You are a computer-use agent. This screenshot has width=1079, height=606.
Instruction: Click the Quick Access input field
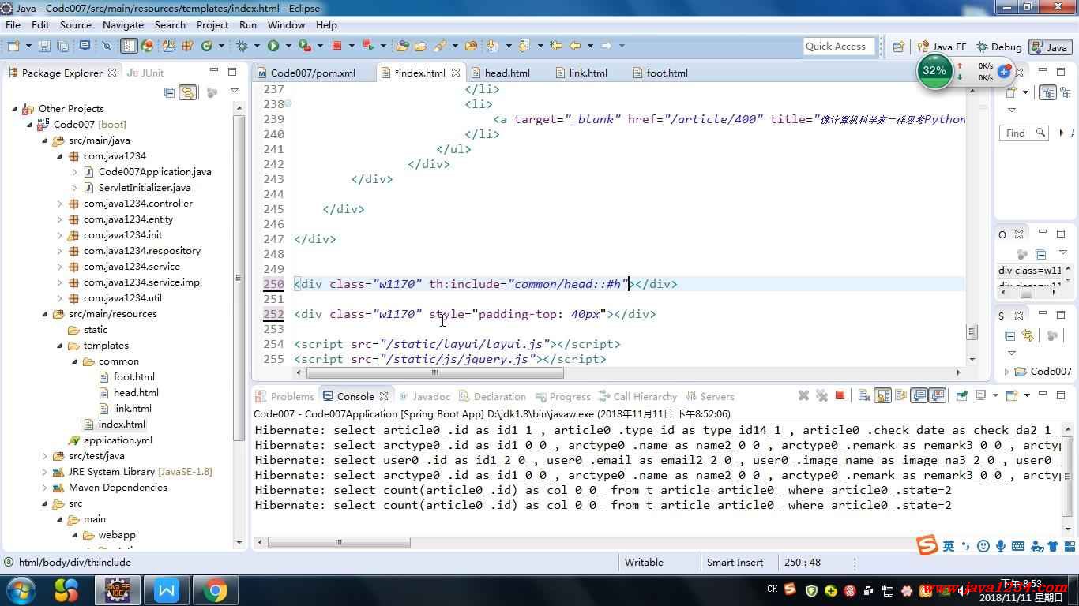tap(839, 47)
